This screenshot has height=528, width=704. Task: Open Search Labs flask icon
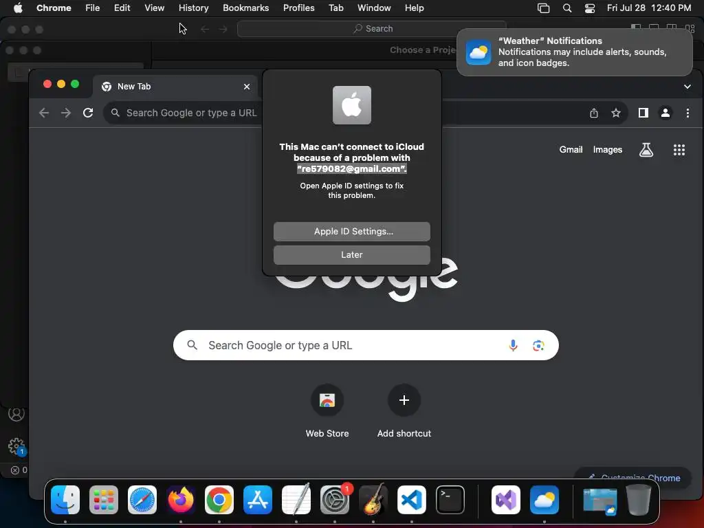[x=646, y=149]
